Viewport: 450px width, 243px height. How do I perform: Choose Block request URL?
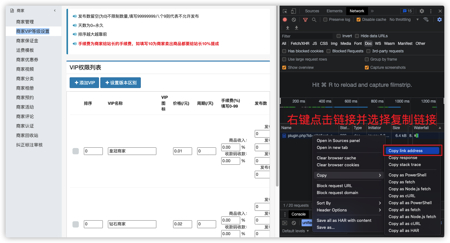click(x=334, y=186)
